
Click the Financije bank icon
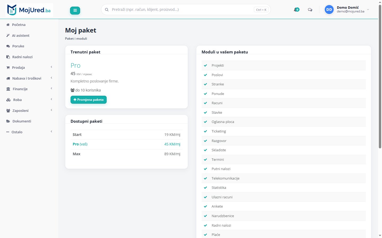point(8,89)
